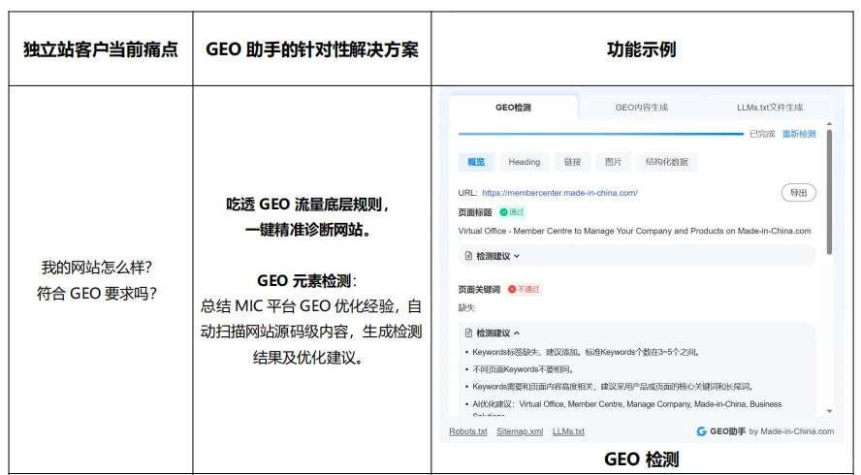Click the vertical scrollbar thumb
Screen dimensions: 861x475
(x=829, y=192)
